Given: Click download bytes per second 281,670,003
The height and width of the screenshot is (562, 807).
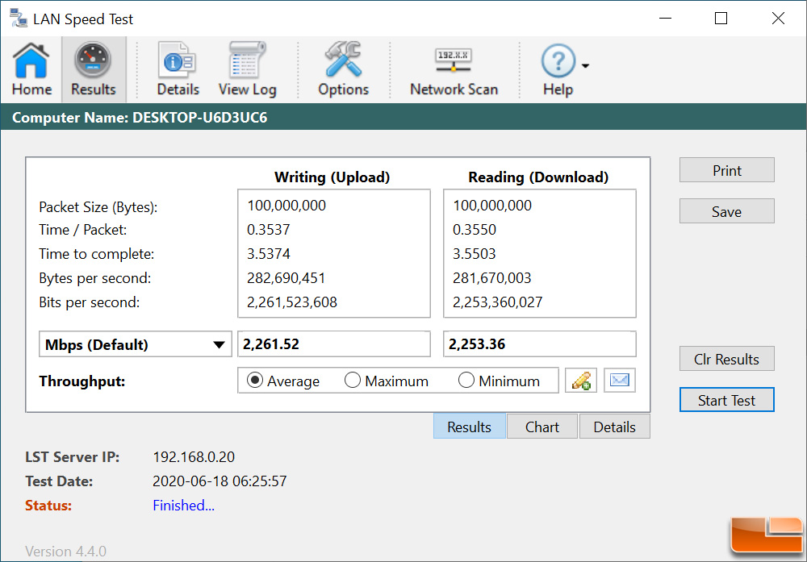Looking at the screenshot, I should point(491,277).
